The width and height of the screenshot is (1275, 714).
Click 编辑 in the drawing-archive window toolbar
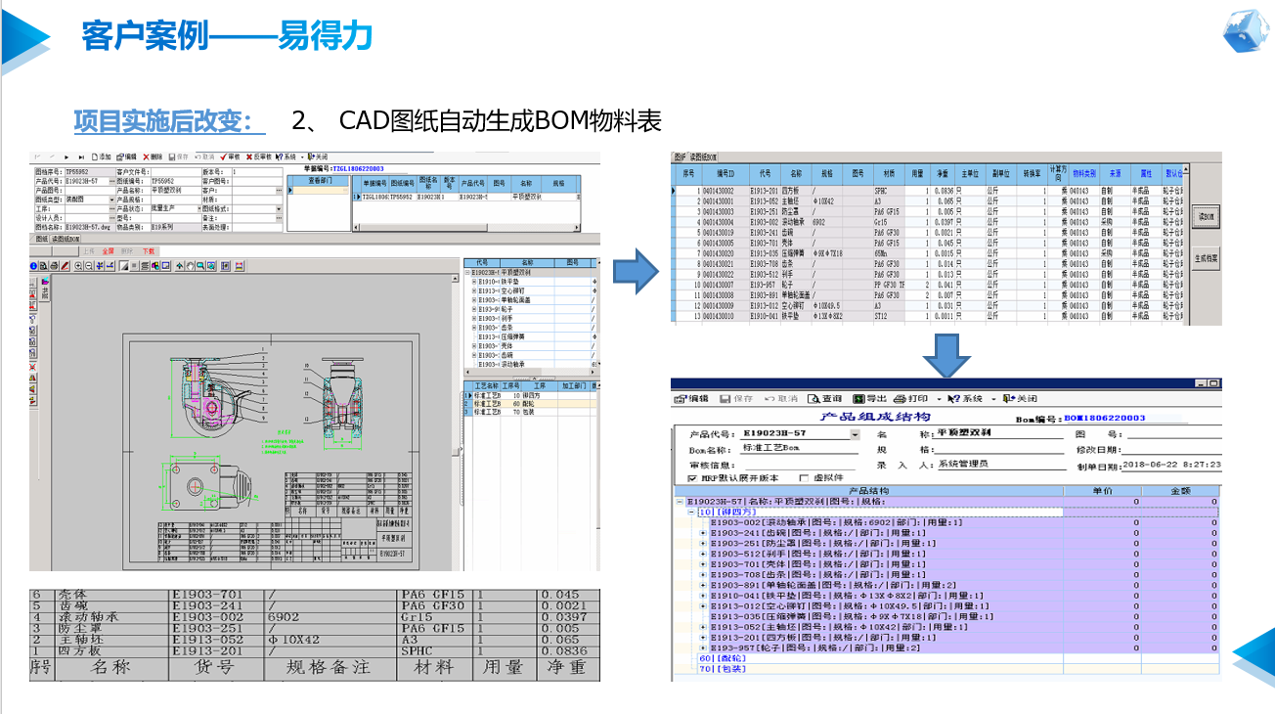[126, 156]
